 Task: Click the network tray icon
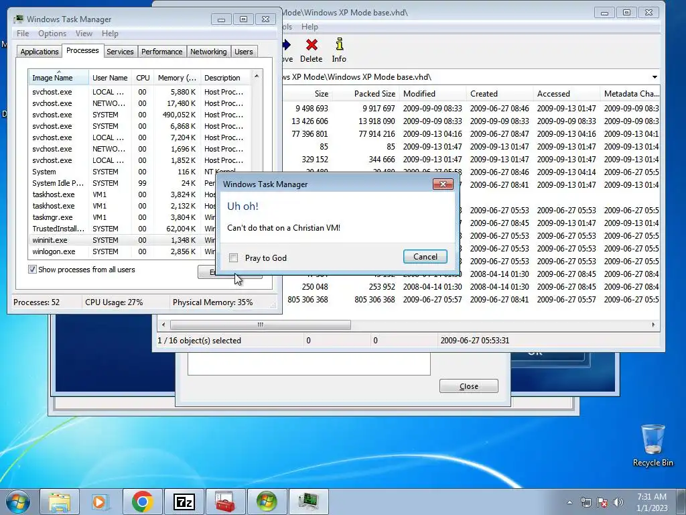[586, 502]
